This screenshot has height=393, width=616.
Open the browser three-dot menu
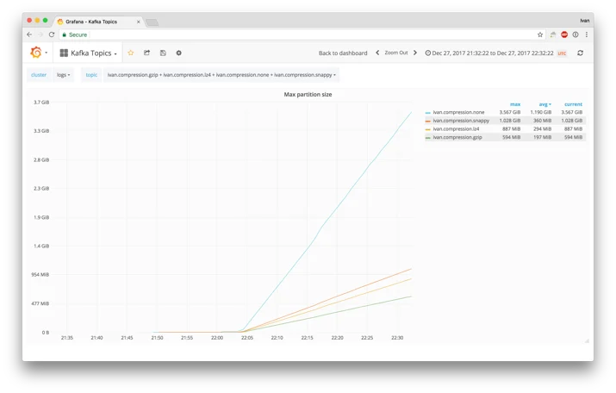(x=587, y=34)
